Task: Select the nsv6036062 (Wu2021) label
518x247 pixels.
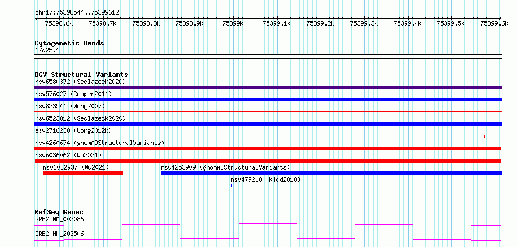Action: click(68, 155)
